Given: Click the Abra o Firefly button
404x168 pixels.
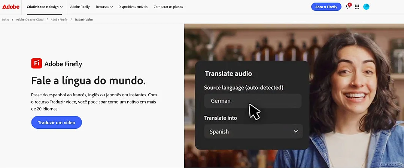Looking at the screenshot, I should click(x=326, y=7).
